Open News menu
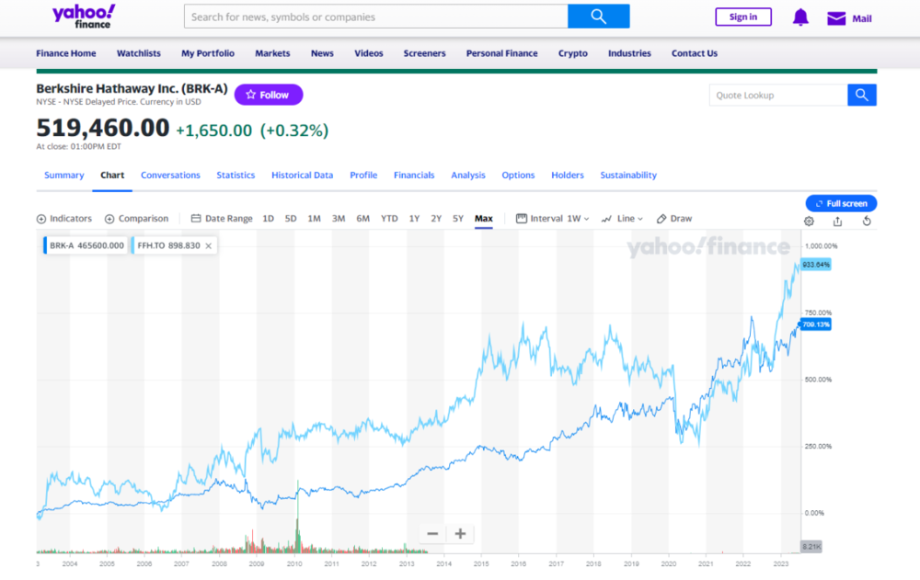Screen dimensions: 920x580 322,52
